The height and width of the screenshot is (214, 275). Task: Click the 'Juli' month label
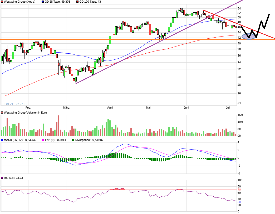[x=228, y=108]
